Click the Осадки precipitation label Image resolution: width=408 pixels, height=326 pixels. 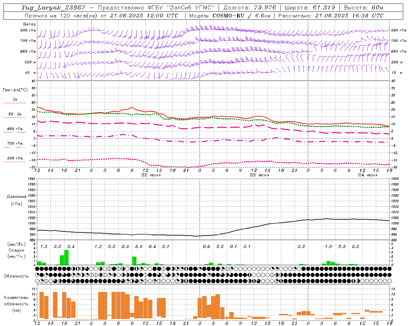coord(17,250)
